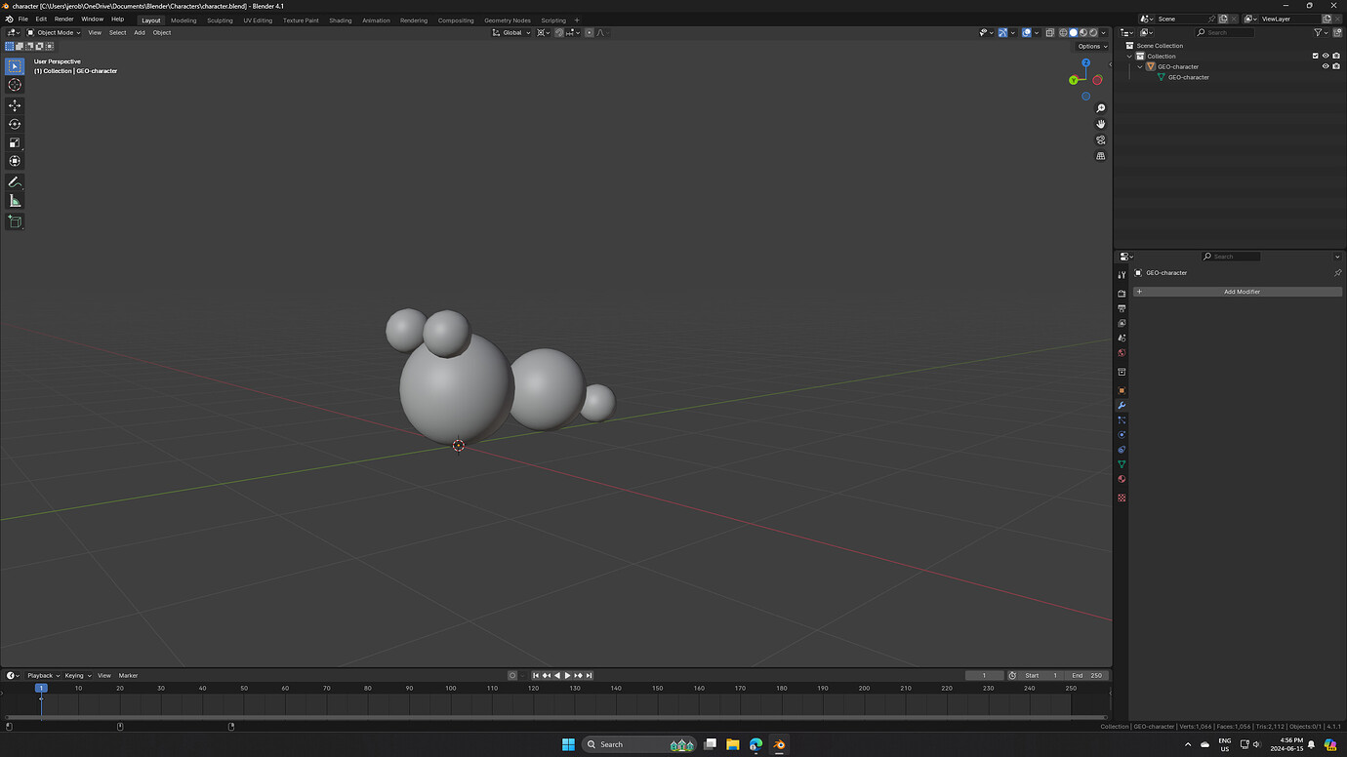Click the Zoom view magnifier icon
Screen dimensions: 1347x757
pos(1101,108)
